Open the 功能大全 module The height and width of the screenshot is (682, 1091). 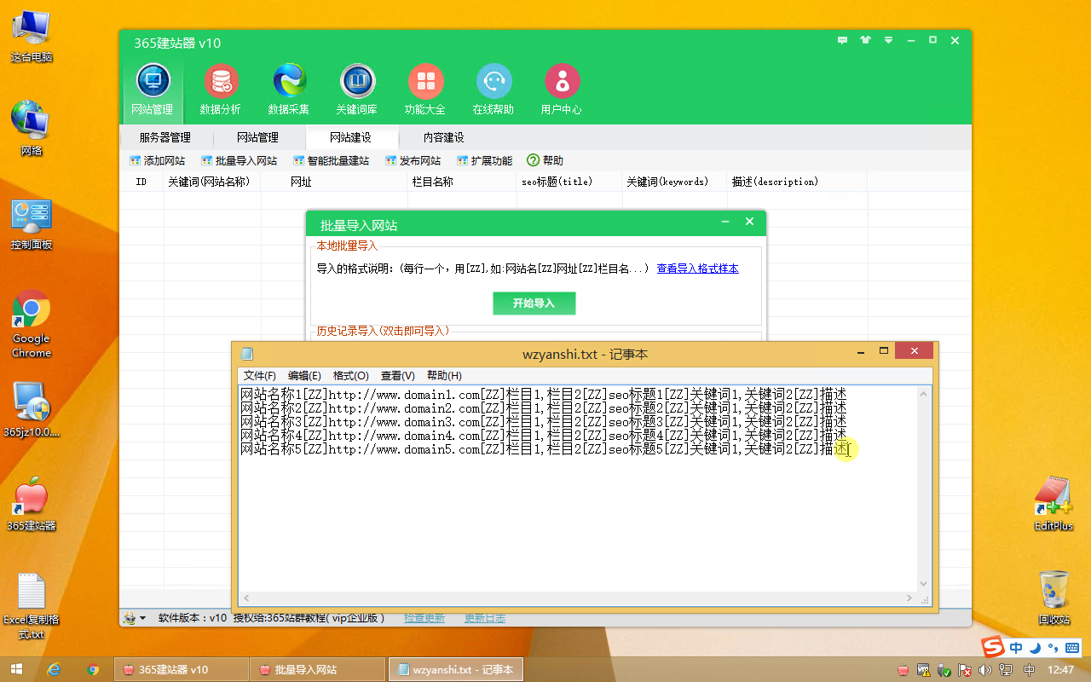coord(425,90)
